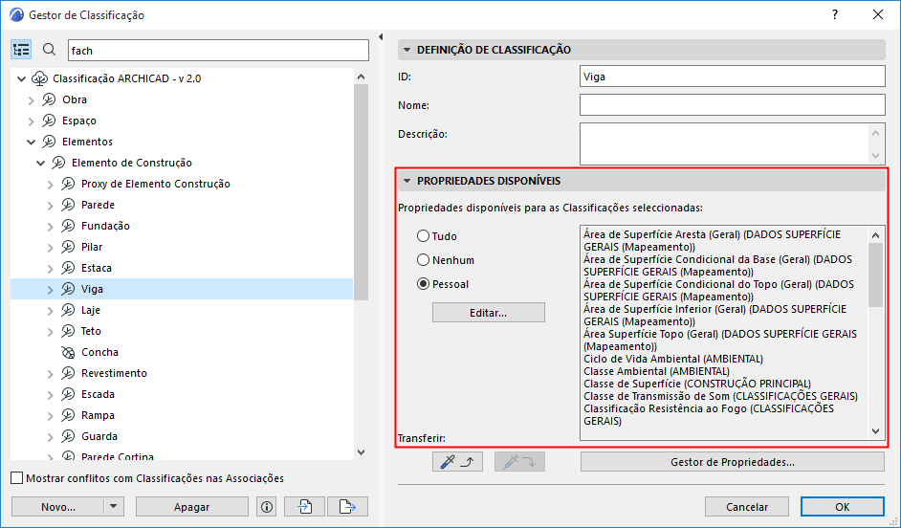
Task: Click the Laje classification leaf icon
Action: pyautogui.click(x=68, y=310)
